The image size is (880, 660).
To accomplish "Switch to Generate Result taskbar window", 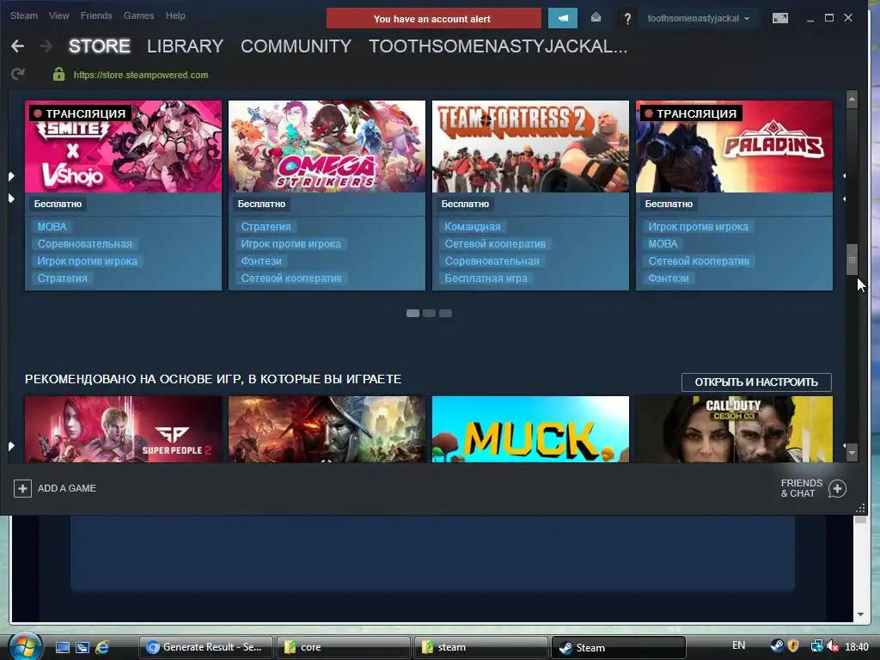I will (x=206, y=647).
